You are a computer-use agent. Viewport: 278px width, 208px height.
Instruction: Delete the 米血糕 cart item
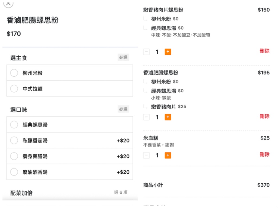pos(264,154)
